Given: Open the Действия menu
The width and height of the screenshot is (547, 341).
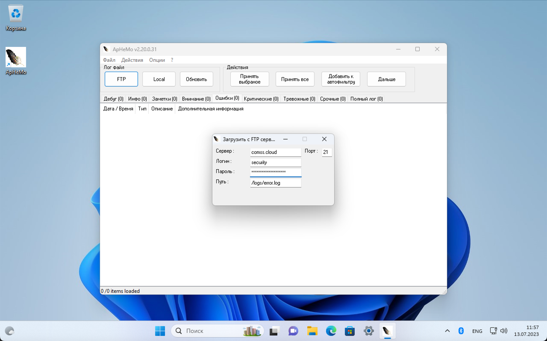Looking at the screenshot, I should tap(132, 60).
